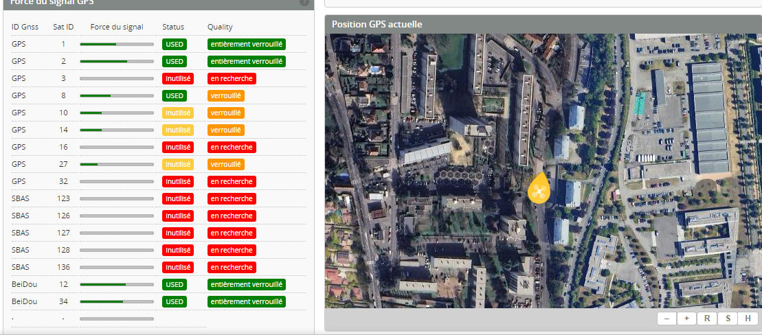Click the yellow drone marker on the map
The width and height of the screenshot is (762, 335).
[539, 188]
